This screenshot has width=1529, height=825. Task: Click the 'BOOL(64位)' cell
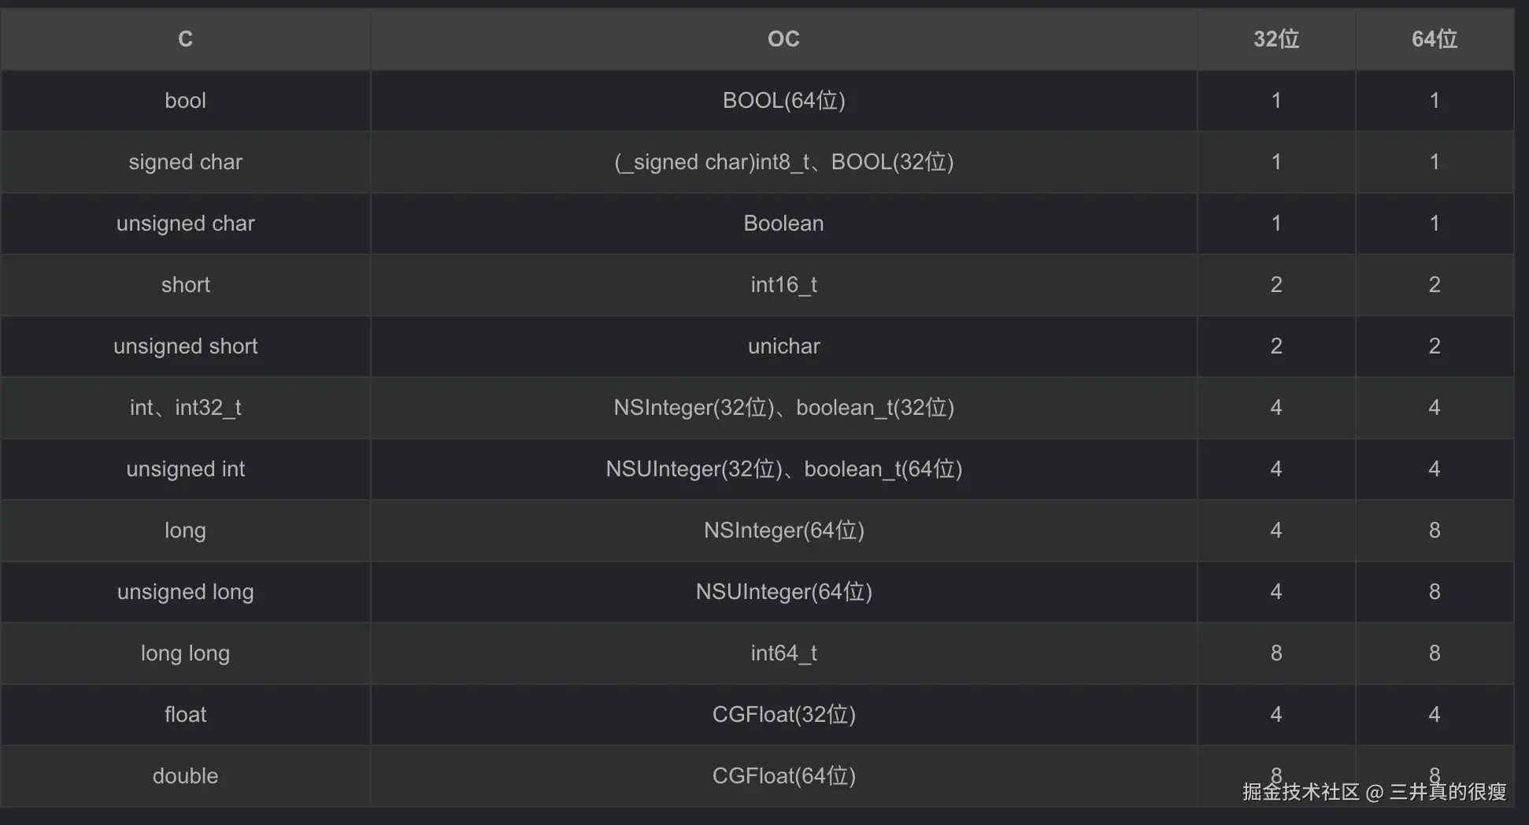pos(783,101)
